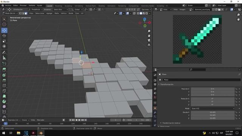Image resolution: width=242 pixels, height=136 pixels.
Task: Open the Claves dropdown in the timeline
Action: click(x=25, y=120)
